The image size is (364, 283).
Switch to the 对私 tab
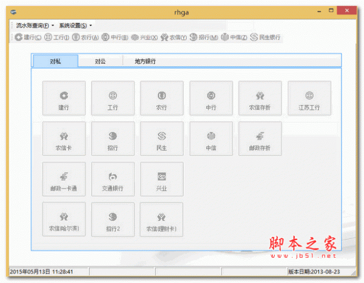point(55,61)
